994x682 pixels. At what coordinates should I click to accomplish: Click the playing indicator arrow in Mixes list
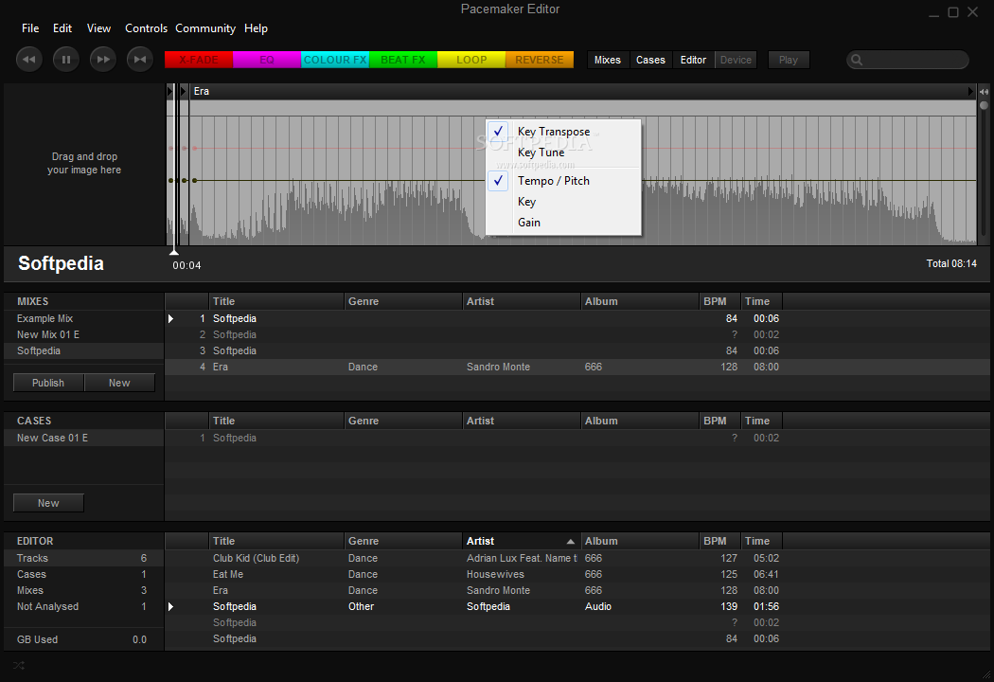[x=170, y=318]
